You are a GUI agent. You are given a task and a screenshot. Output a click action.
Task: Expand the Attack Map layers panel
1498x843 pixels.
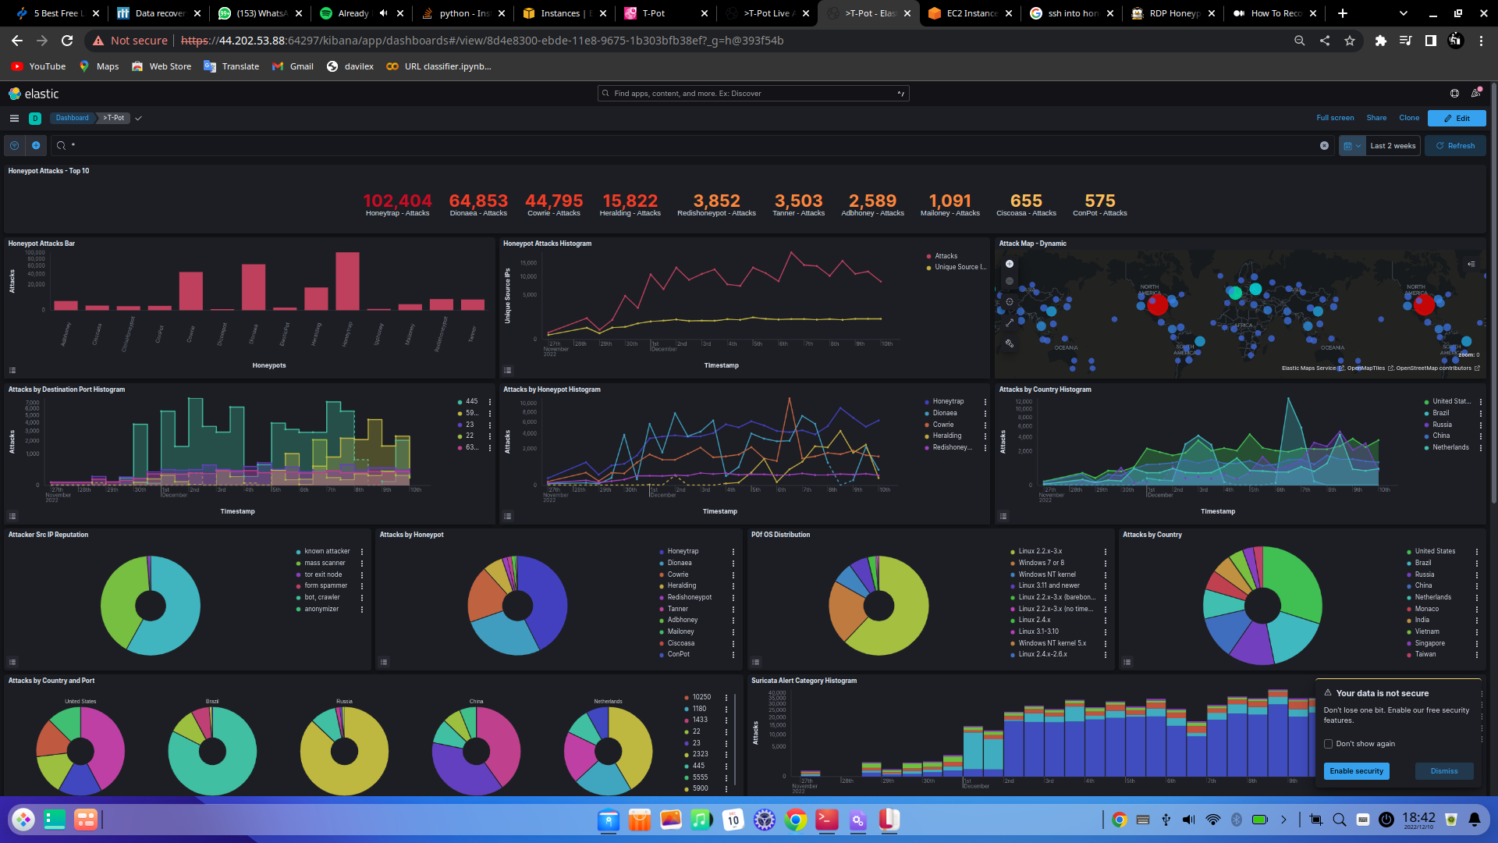coord(1471,264)
